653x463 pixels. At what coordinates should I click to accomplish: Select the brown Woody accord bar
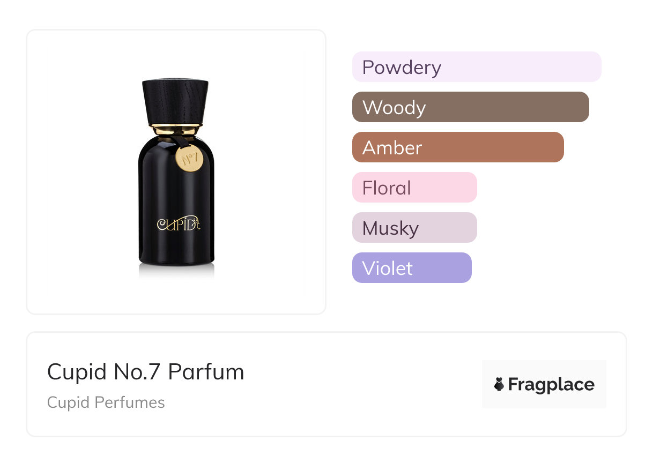tap(470, 107)
